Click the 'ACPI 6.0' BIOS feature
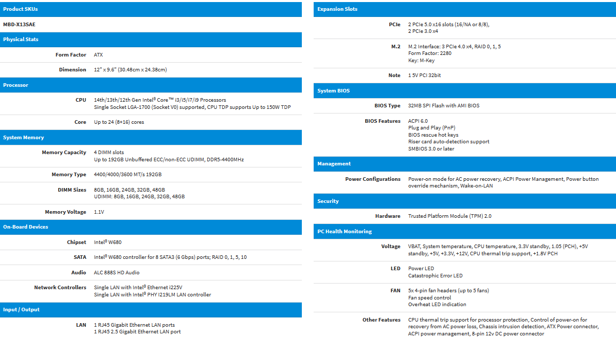The width and height of the screenshot is (616, 338). pos(418,121)
